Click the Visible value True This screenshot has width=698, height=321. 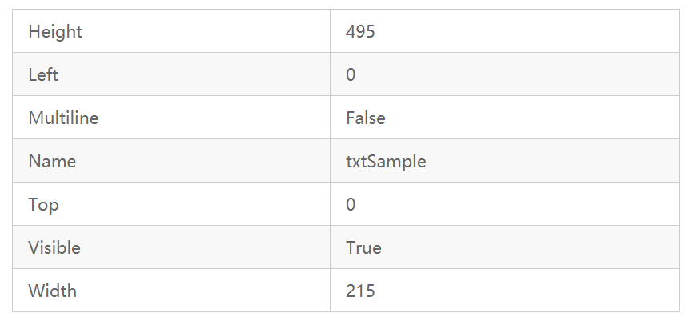coord(363,247)
